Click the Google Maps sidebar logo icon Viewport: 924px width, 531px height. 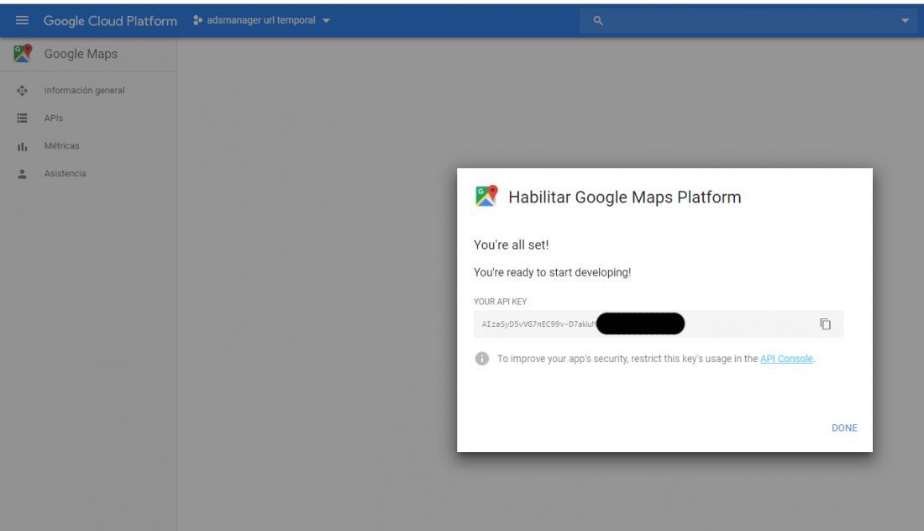(23, 54)
